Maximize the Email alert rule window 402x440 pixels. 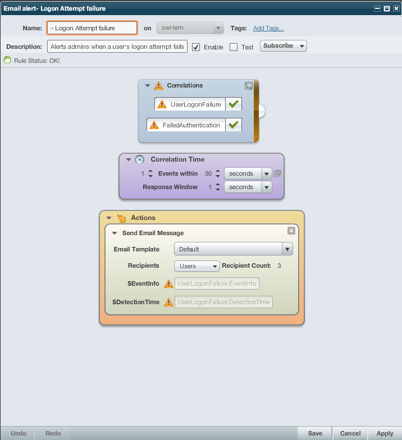(387, 8)
